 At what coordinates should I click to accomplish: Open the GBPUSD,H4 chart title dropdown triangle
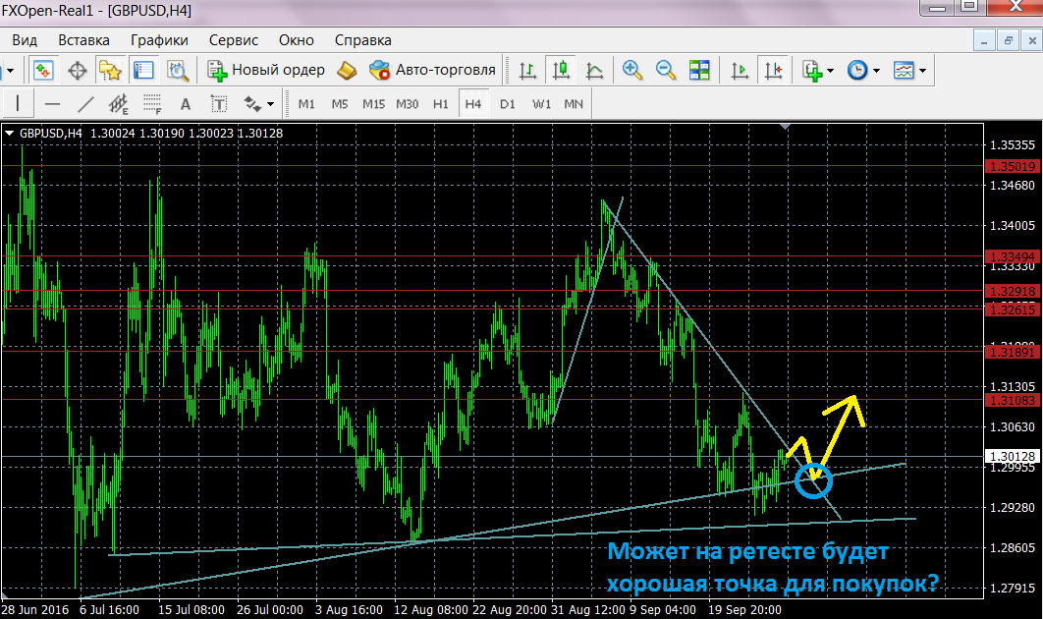point(9,133)
